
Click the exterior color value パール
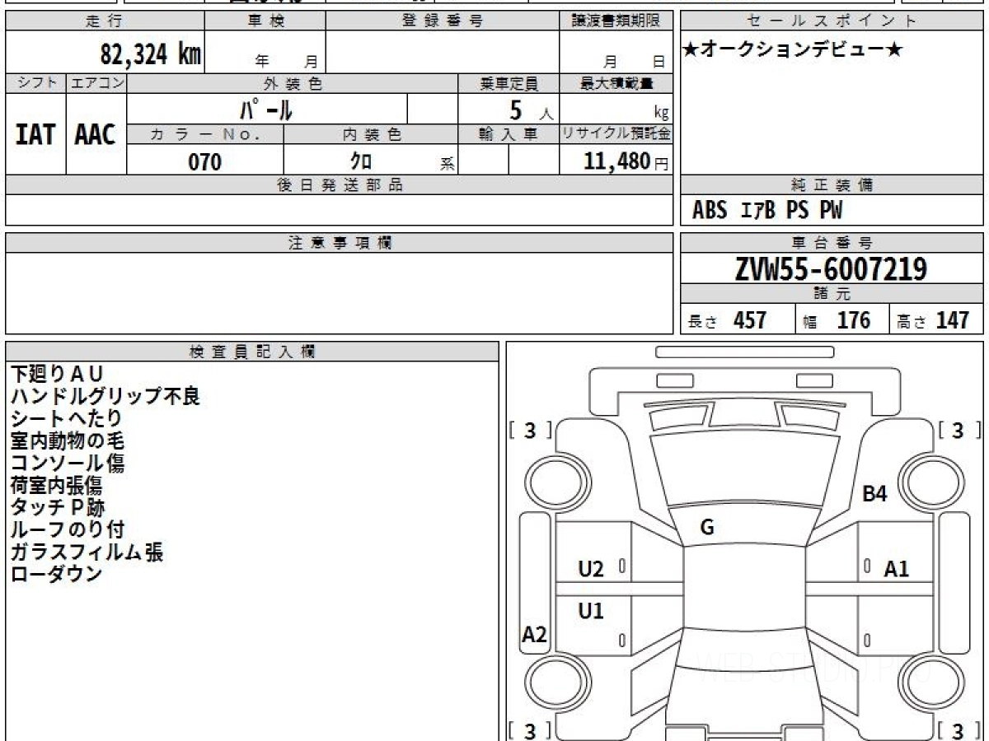[x=266, y=109]
